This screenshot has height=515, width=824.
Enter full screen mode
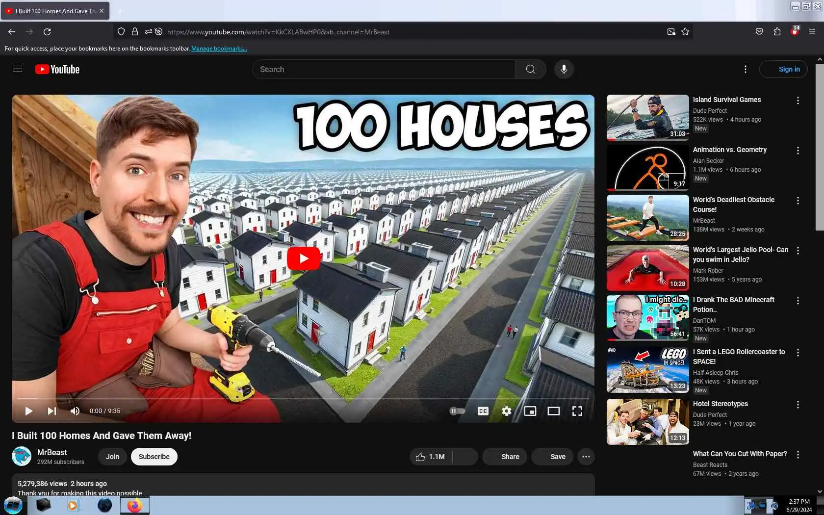coord(577,411)
